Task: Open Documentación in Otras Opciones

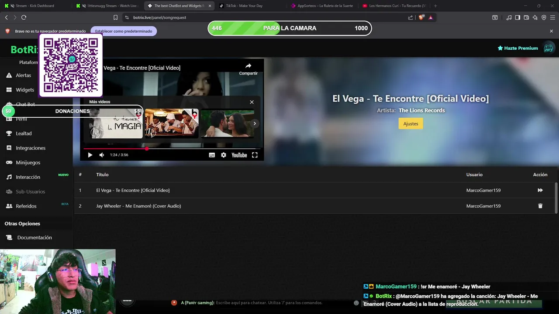Action: pos(29,238)
